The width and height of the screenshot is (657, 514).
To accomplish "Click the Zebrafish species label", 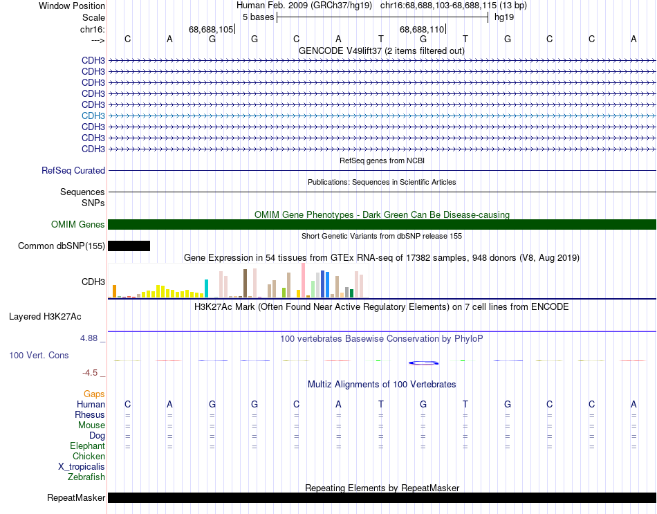I will (x=86, y=477).
